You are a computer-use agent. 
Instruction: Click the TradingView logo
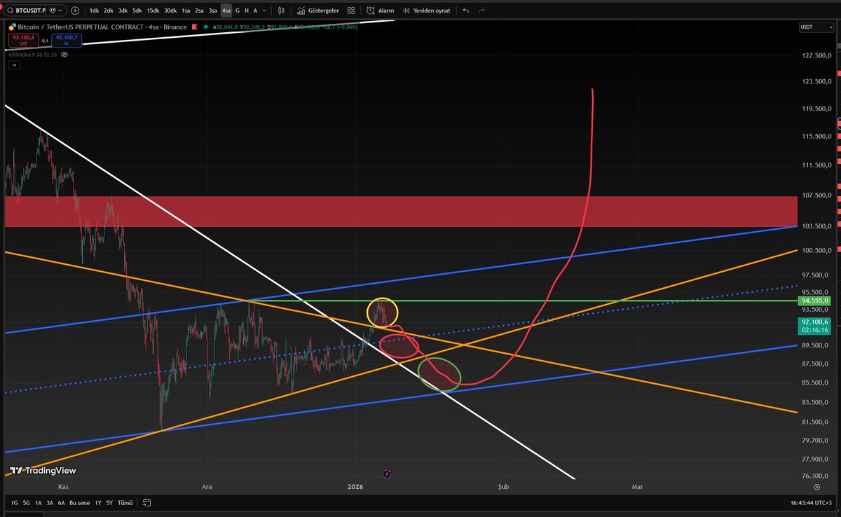(x=43, y=471)
